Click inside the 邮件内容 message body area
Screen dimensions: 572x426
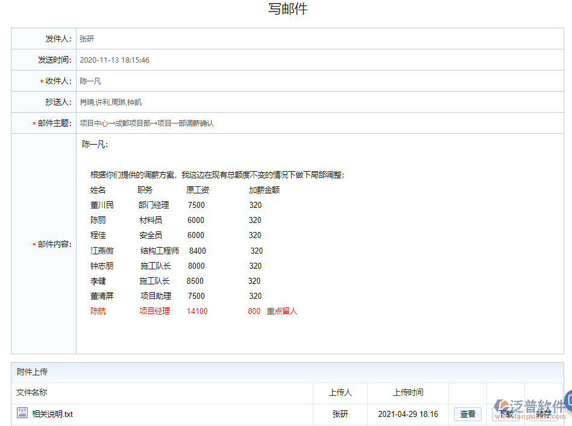tap(241, 241)
